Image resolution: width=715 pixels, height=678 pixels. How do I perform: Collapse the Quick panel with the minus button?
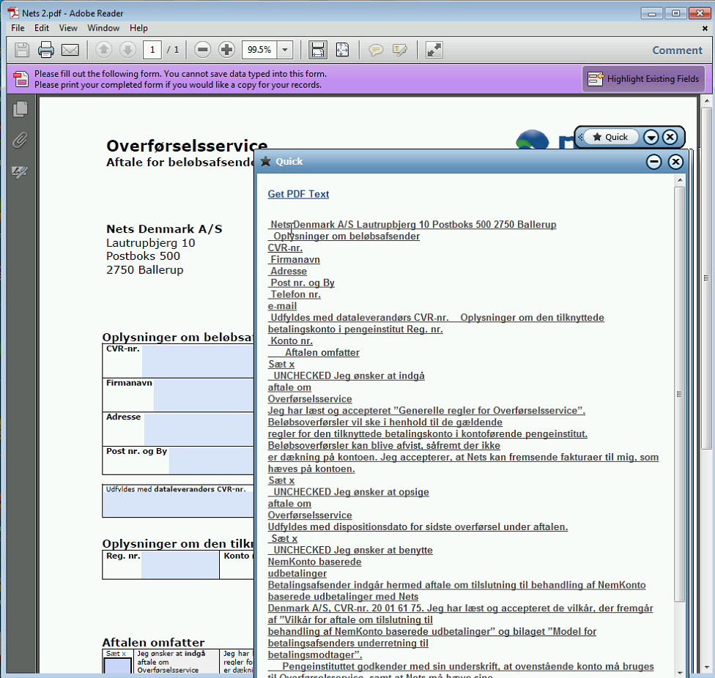(x=654, y=162)
